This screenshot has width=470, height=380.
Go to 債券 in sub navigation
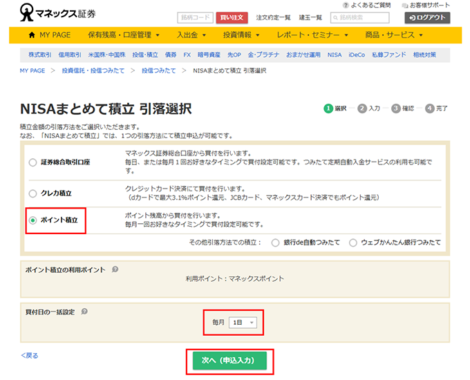click(171, 55)
